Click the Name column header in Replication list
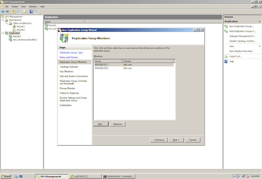Image resolution: width=262 pixels, height=179 pixels. pyautogui.click(x=65, y=22)
